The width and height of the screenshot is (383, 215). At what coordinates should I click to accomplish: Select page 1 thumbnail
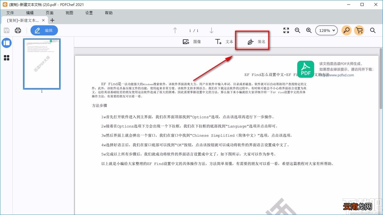tap(42, 64)
